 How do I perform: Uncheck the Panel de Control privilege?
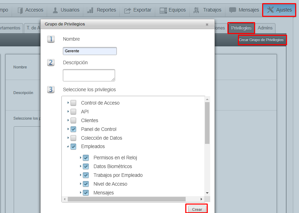(x=73, y=129)
